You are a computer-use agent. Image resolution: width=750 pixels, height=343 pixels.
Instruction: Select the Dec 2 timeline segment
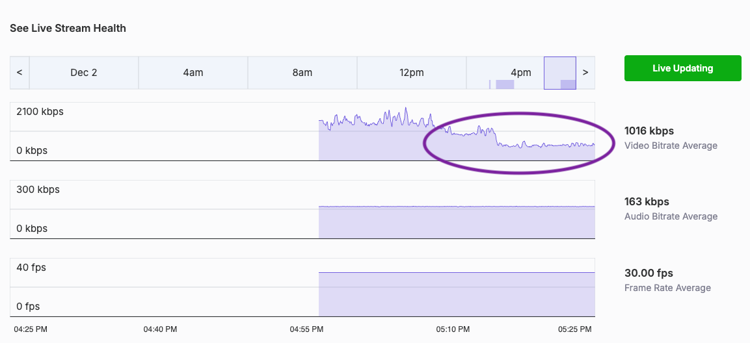tap(84, 73)
